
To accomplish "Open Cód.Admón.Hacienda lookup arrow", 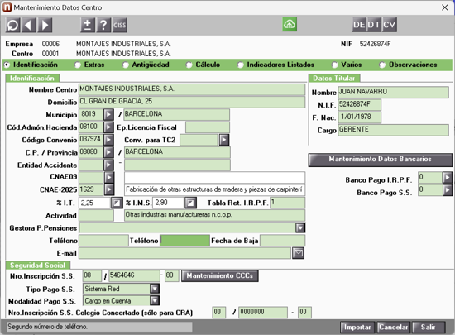I will point(109,127).
